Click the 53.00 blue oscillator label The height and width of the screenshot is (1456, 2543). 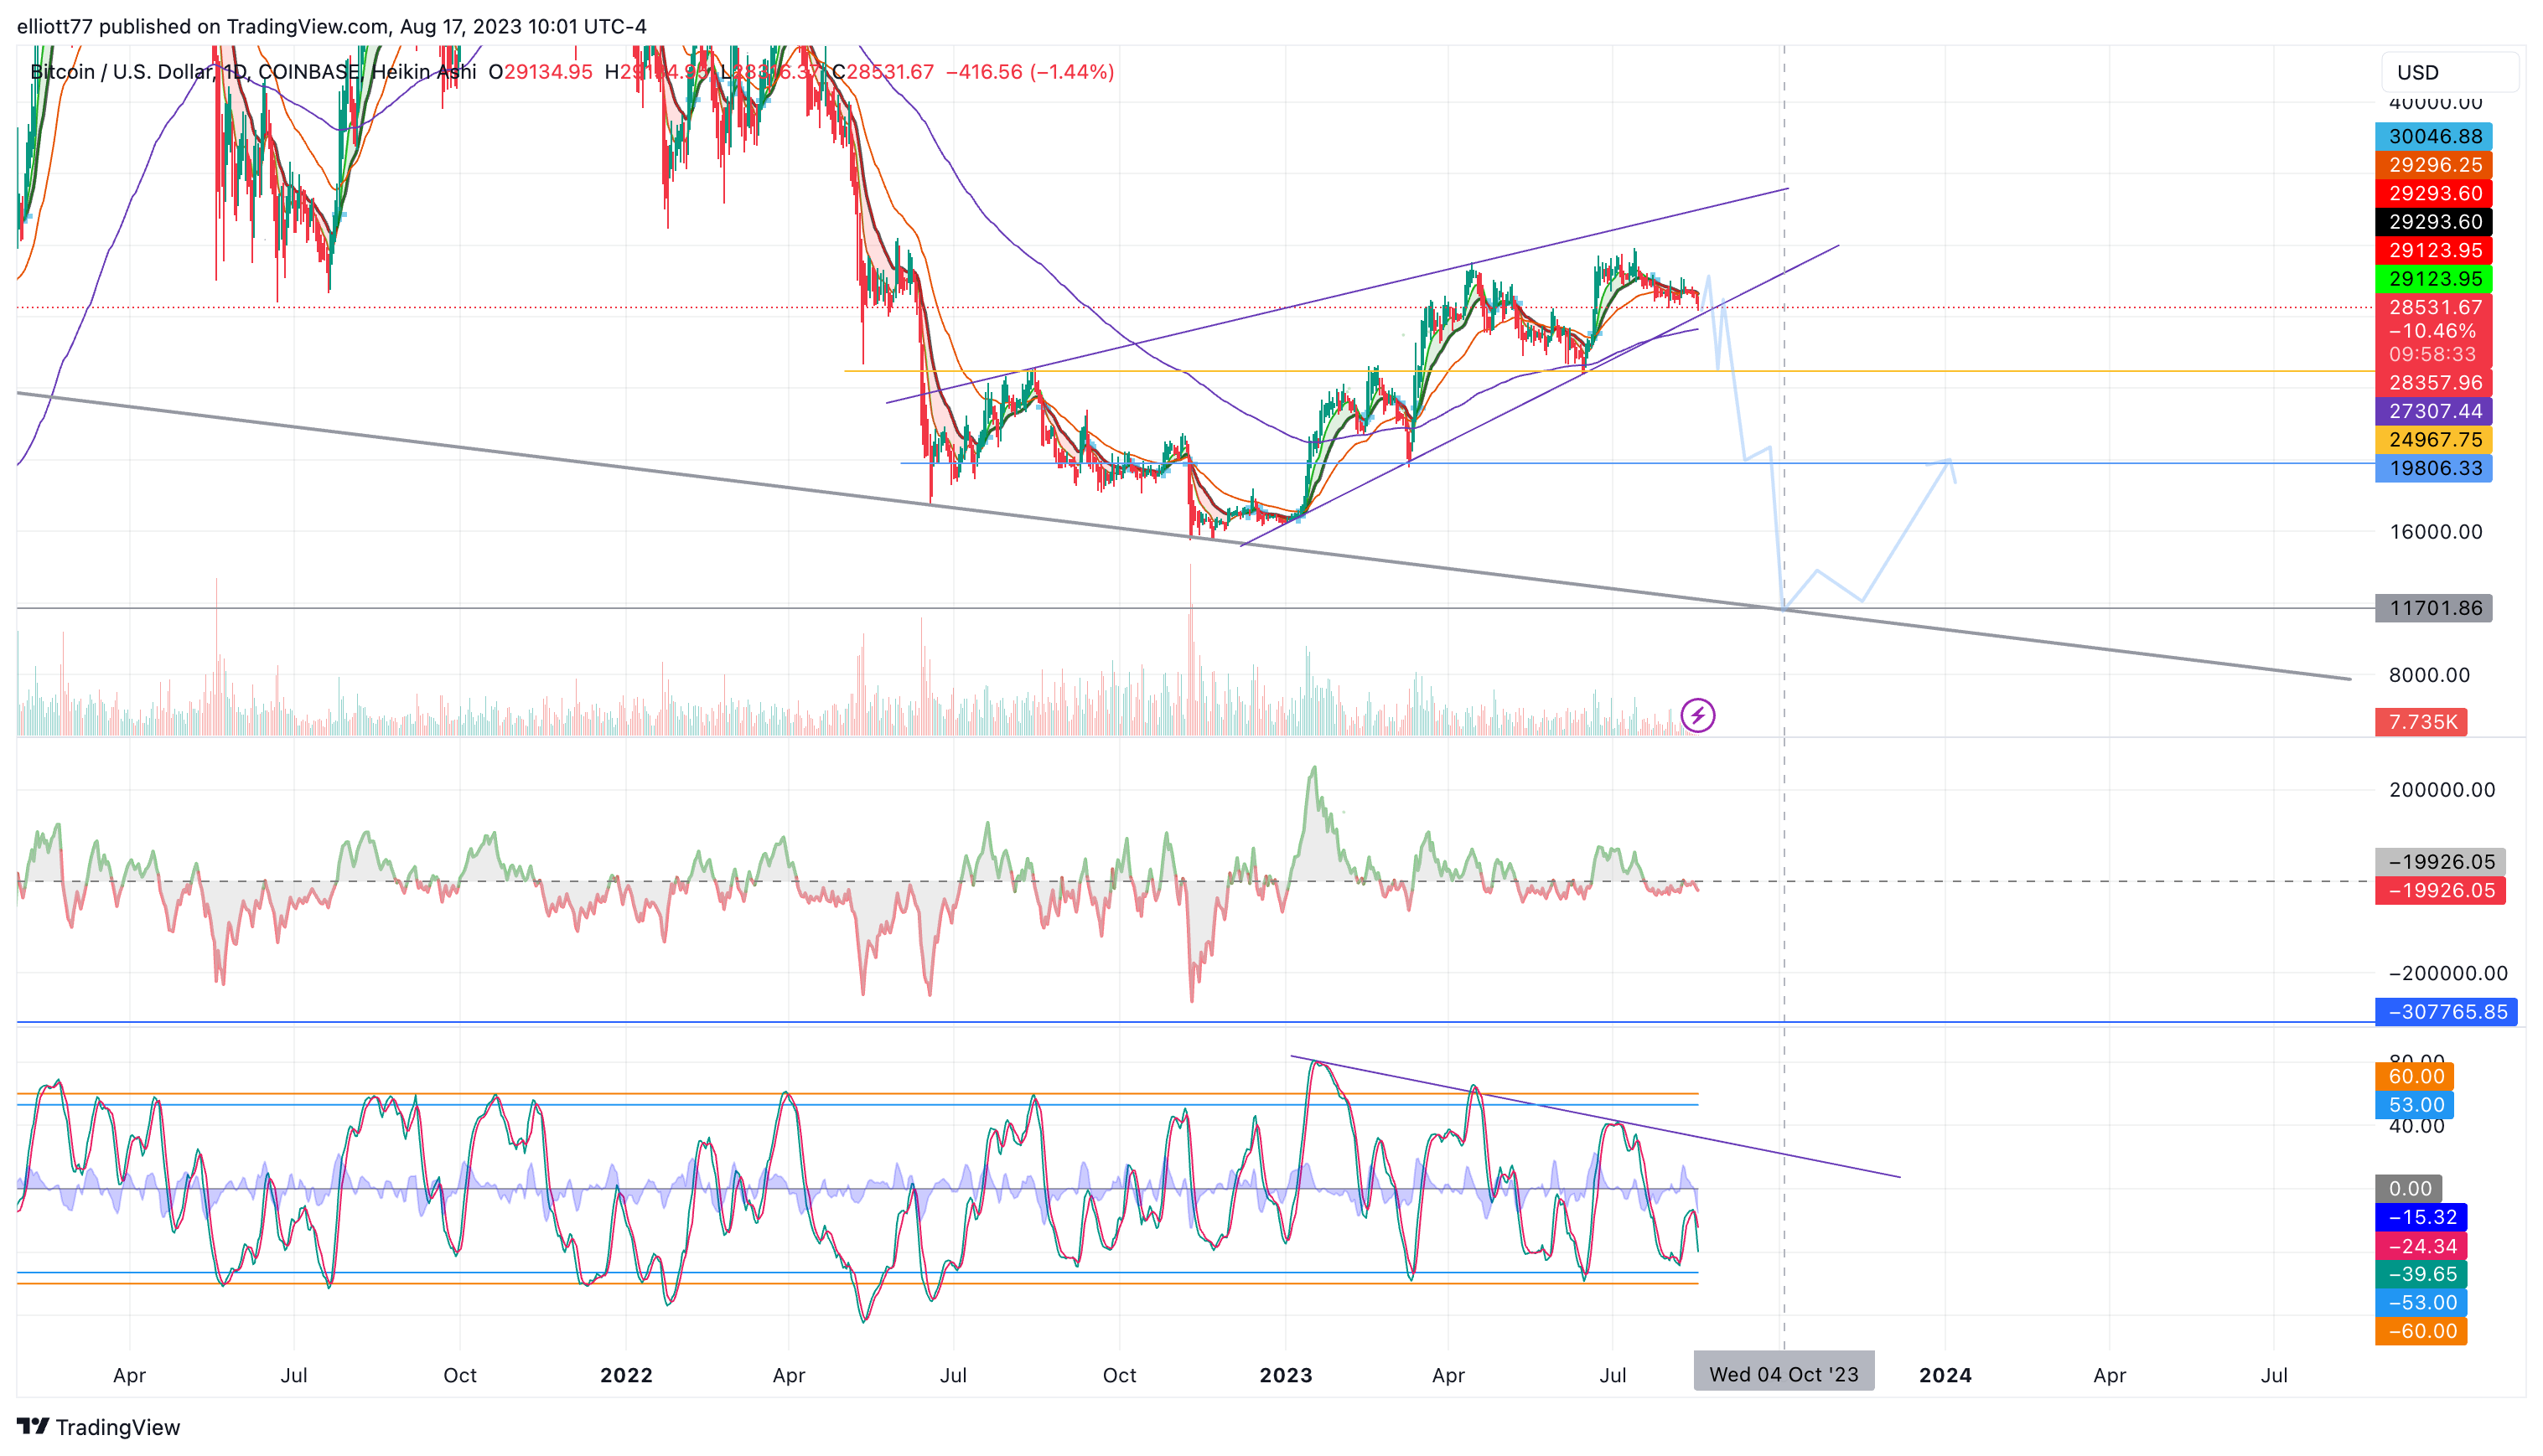tap(2414, 1105)
